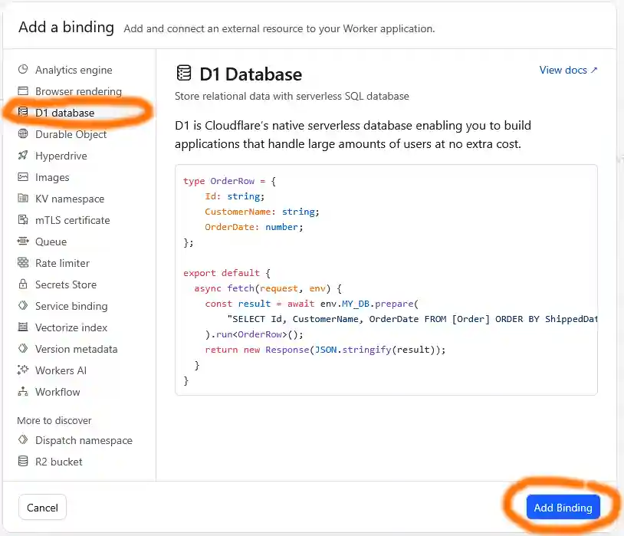
Task: Pick Rate limiter in the sidebar
Action: coord(62,263)
